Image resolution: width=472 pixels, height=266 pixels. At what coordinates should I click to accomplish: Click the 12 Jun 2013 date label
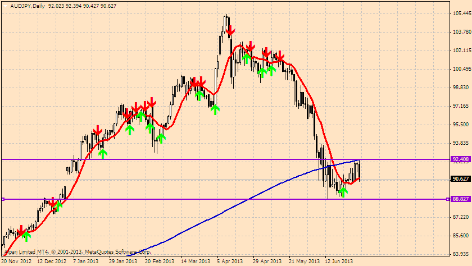pyautogui.click(x=339, y=261)
